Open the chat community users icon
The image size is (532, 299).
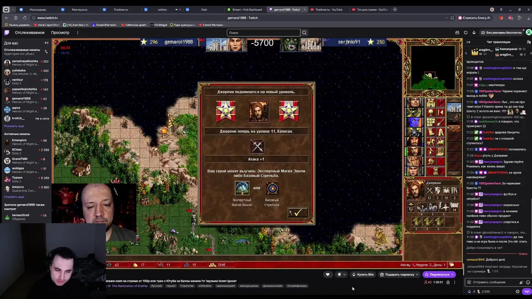528,42
